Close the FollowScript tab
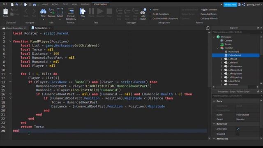The height and width of the screenshot is (148, 263). coord(49,28)
